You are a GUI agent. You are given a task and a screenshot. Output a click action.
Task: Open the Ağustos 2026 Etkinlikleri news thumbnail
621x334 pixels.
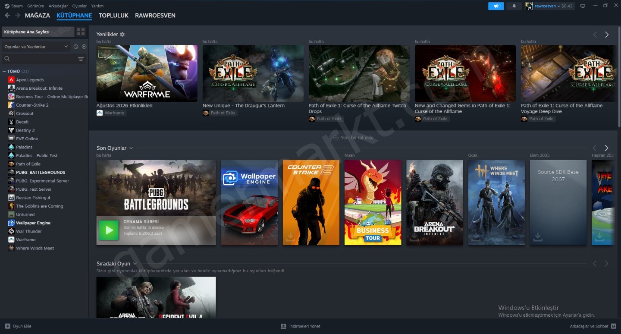[147, 73]
